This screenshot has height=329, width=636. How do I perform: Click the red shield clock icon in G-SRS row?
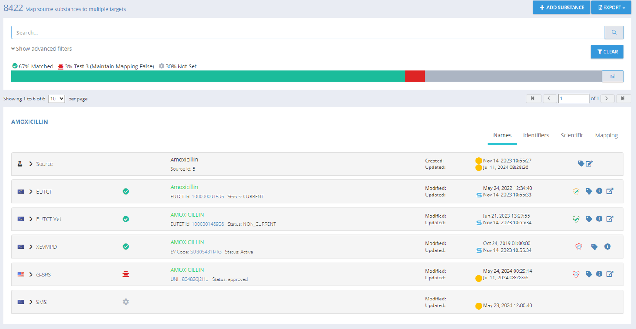click(x=576, y=274)
